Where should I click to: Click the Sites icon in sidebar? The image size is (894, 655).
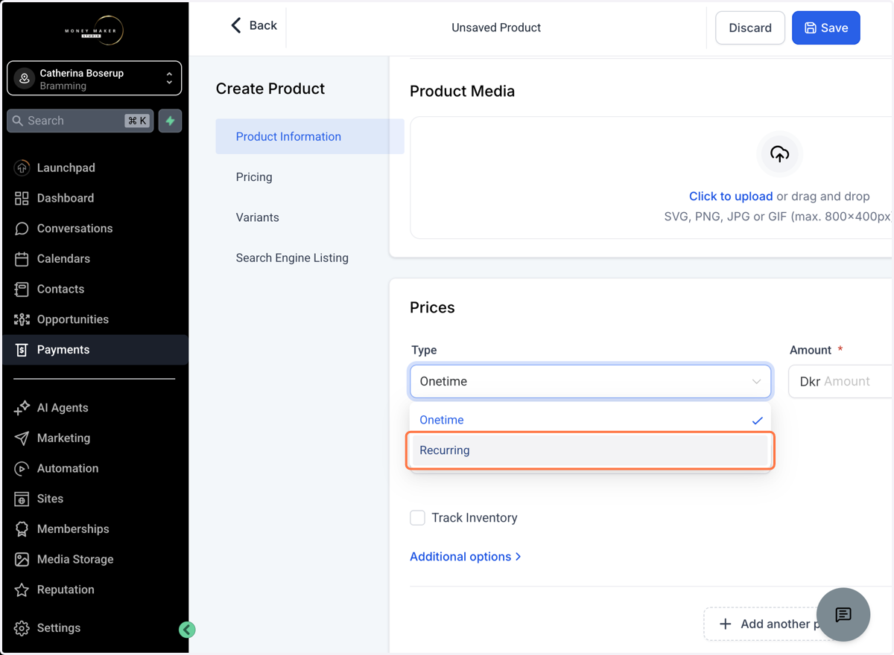click(22, 499)
